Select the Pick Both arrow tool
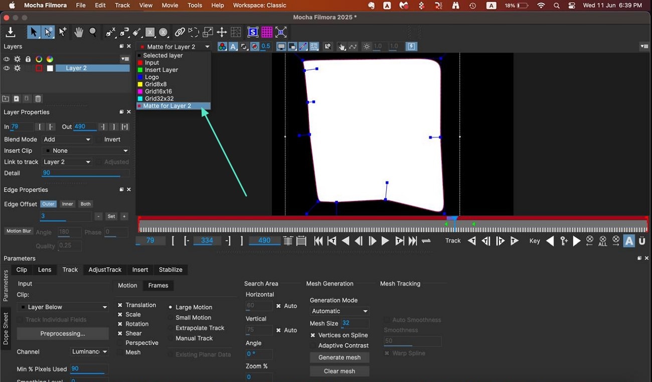 pyautogui.click(x=48, y=32)
